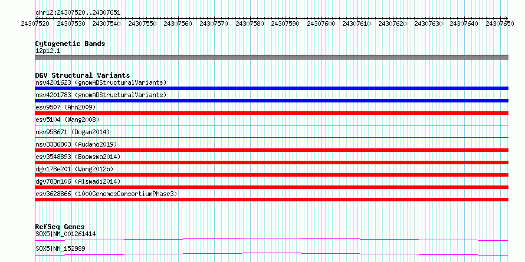Click the red bar under dgv783n106
The height and width of the screenshot is (262, 525).
pyautogui.click(x=271, y=187)
